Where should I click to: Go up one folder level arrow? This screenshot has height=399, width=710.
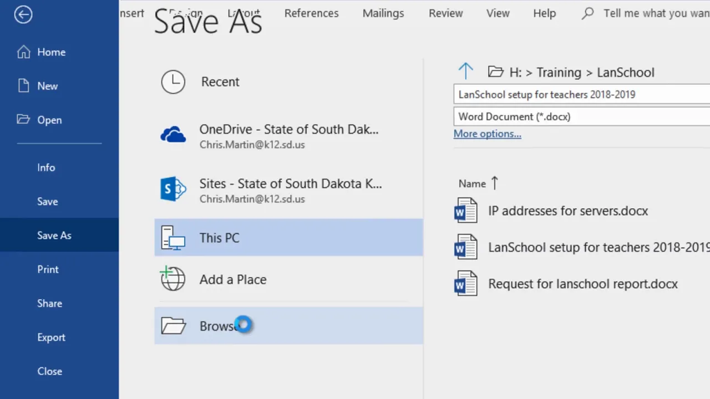click(466, 71)
